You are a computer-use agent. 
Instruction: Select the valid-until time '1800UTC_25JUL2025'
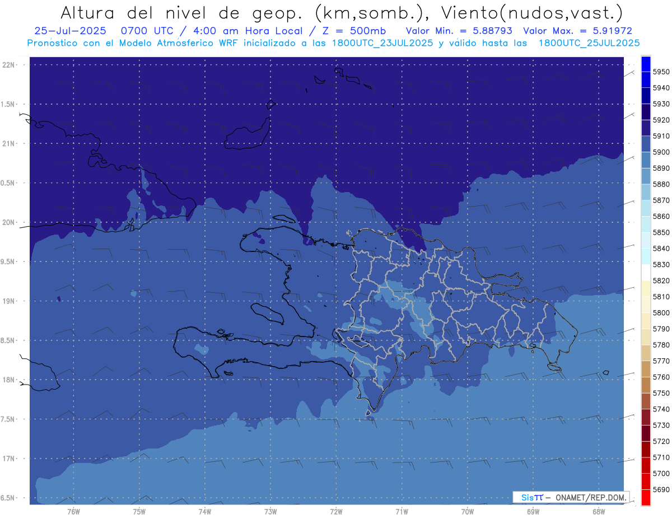point(589,43)
